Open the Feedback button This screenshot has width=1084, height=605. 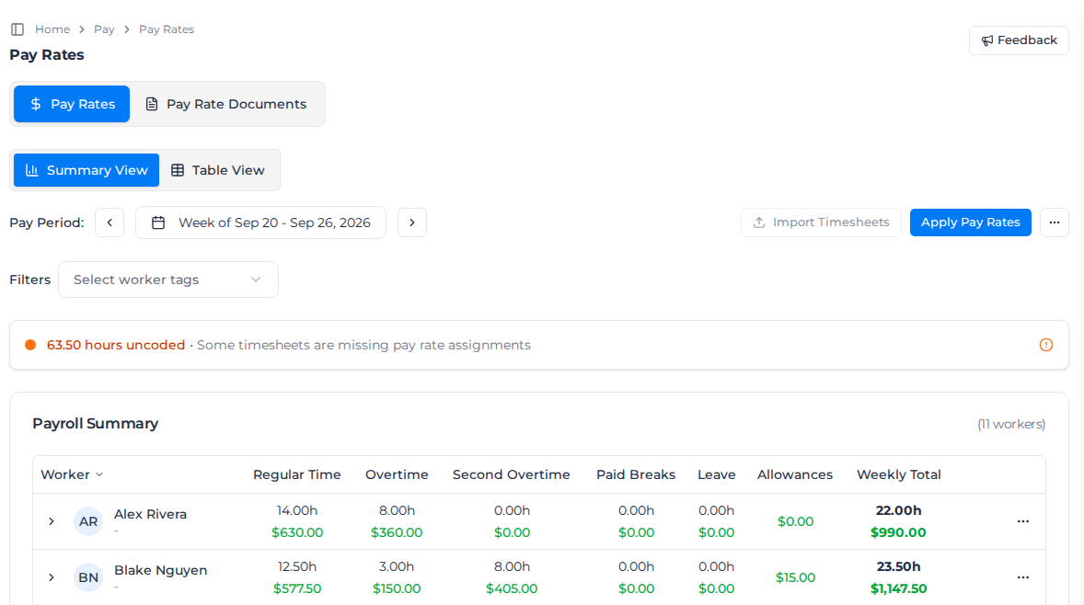click(x=1019, y=40)
